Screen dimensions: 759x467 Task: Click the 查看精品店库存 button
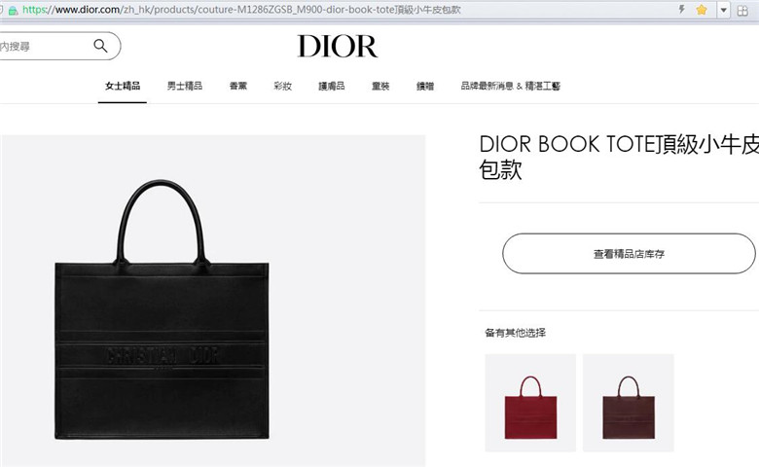pos(629,254)
